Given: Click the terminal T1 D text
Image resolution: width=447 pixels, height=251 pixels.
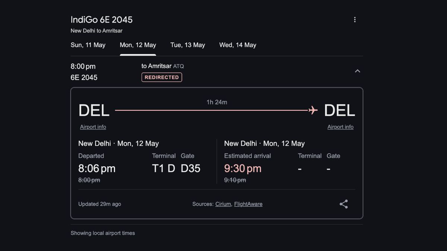Looking at the screenshot, I should coord(164,168).
